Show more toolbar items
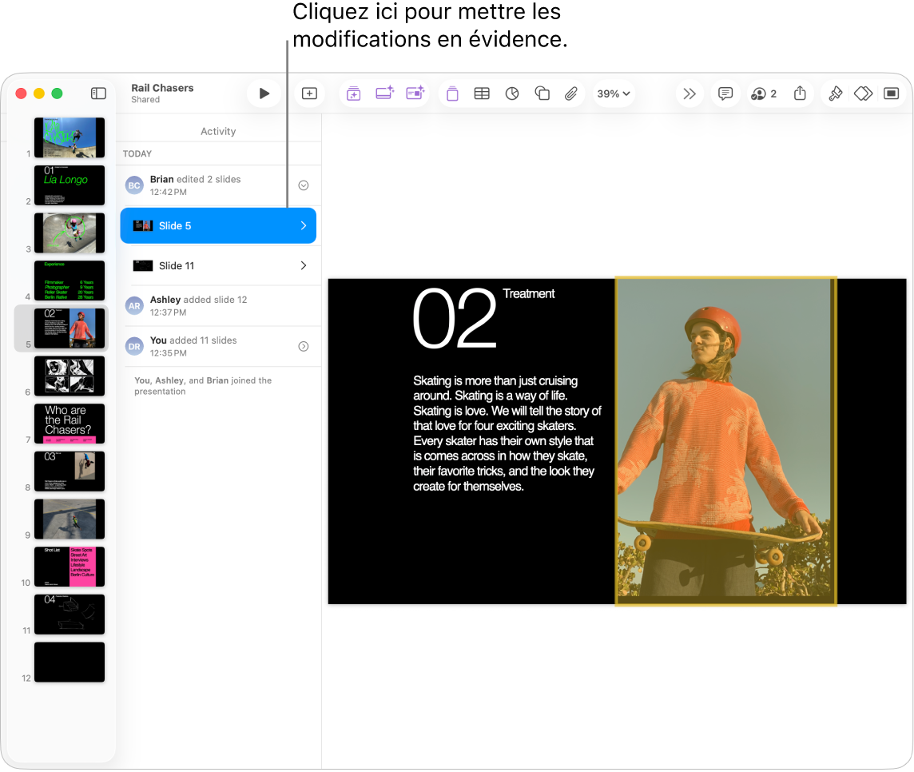This screenshot has width=914, height=772. 689,93
